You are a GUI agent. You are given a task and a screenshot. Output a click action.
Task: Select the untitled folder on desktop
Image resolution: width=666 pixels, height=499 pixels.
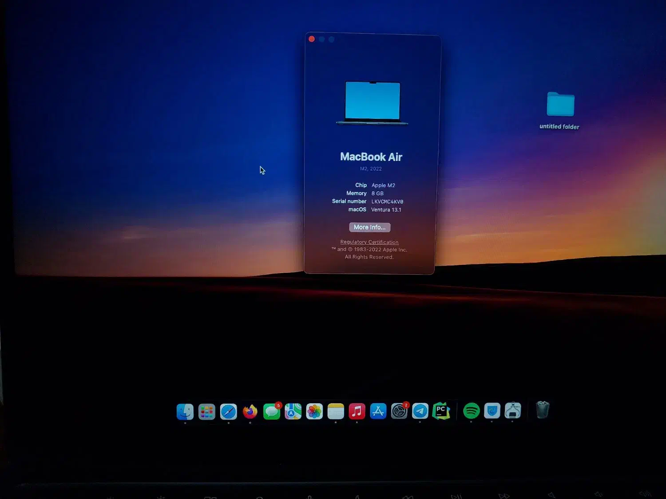pyautogui.click(x=560, y=105)
